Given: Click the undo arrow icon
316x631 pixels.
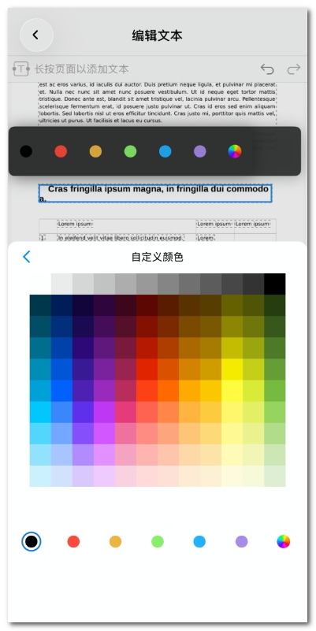Looking at the screenshot, I should (267, 69).
